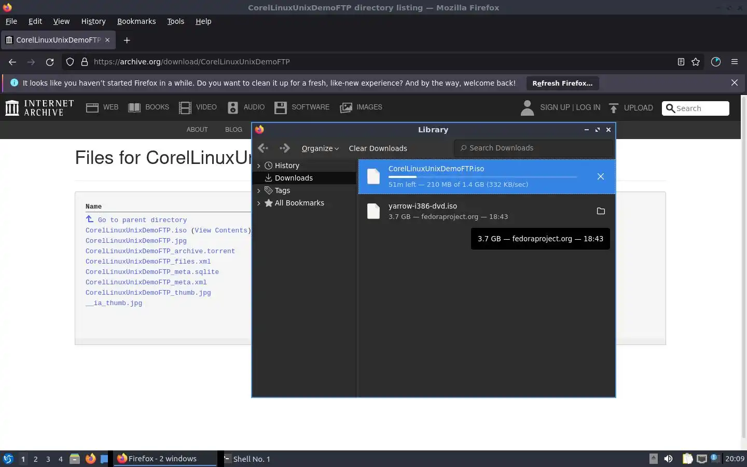Open CorelLinuxUnixDemoFTP.jpg link

click(136, 241)
